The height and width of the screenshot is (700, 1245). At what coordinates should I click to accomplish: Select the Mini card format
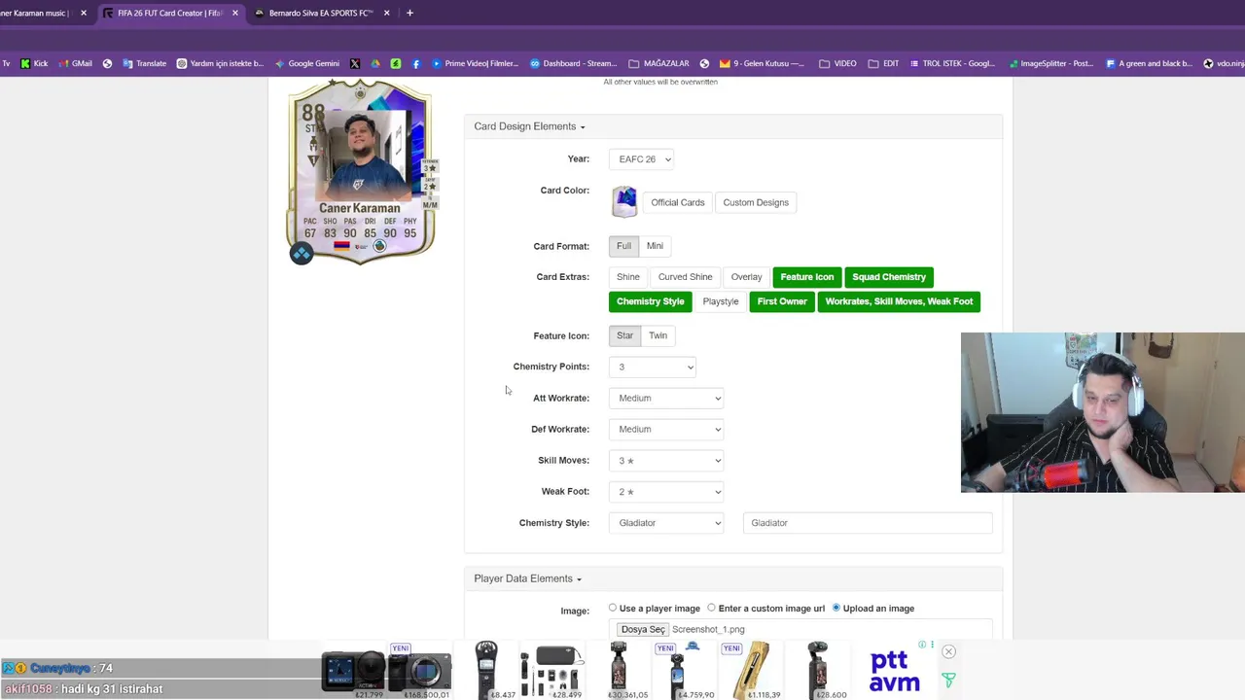coord(655,246)
